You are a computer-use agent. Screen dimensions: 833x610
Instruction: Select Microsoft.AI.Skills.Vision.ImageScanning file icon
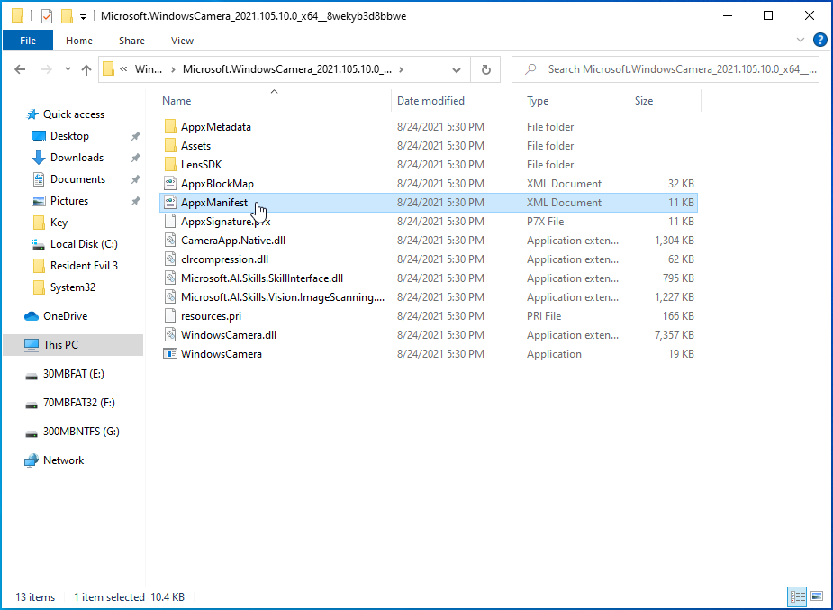(170, 297)
